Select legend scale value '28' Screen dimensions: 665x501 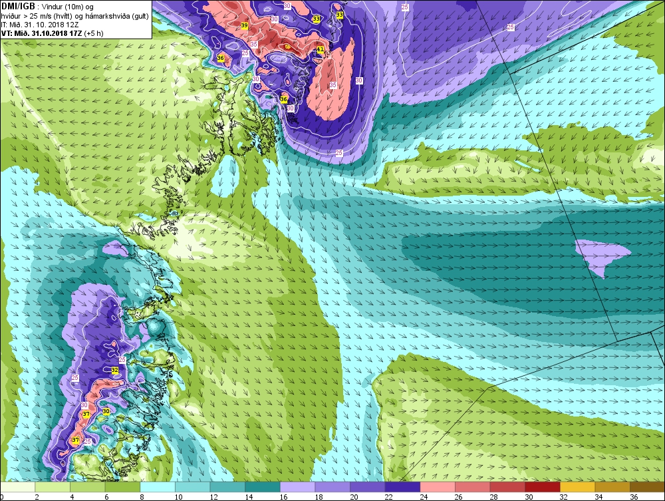click(x=493, y=497)
